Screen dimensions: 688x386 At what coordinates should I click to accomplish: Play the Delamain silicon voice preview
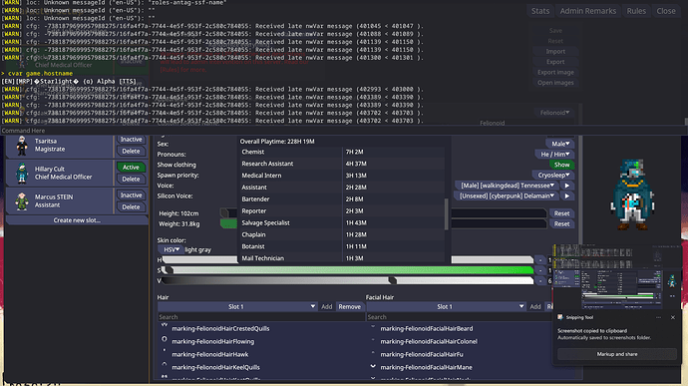point(567,195)
